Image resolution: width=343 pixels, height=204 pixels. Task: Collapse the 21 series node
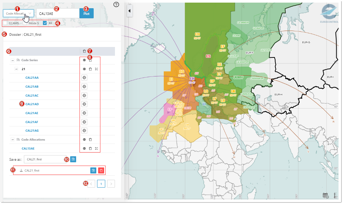[x=16, y=69]
